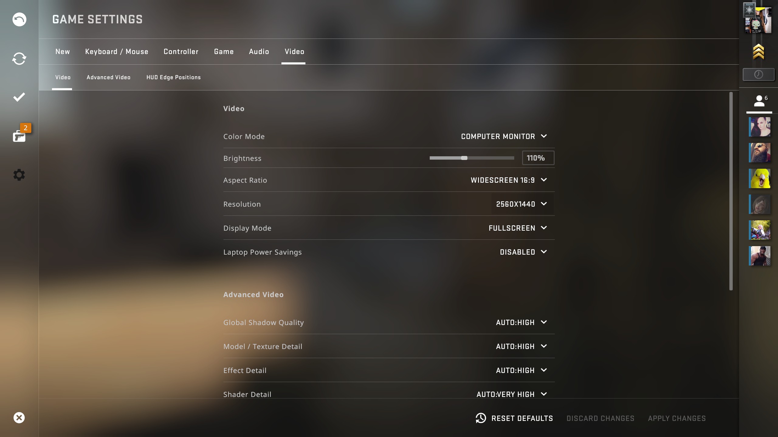Expand the Display Mode Fullscreen dropdown
This screenshot has width=778, height=437.
click(x=518, y=228)
